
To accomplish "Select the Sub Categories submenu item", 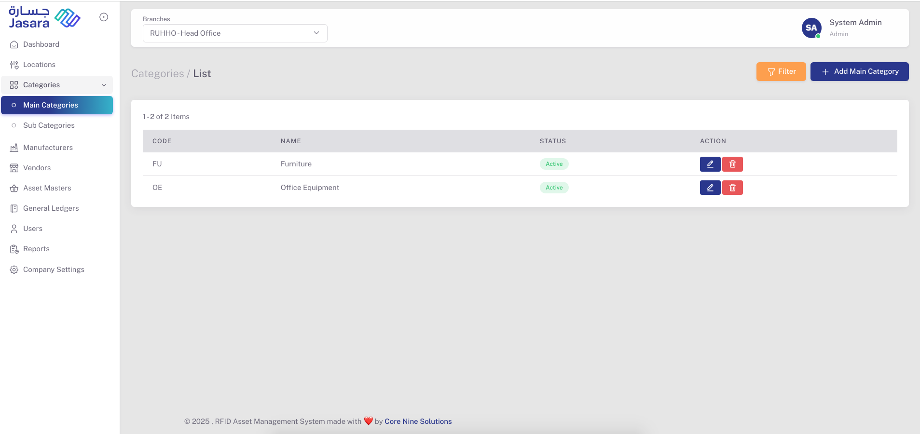I will [x=49, y=125].
